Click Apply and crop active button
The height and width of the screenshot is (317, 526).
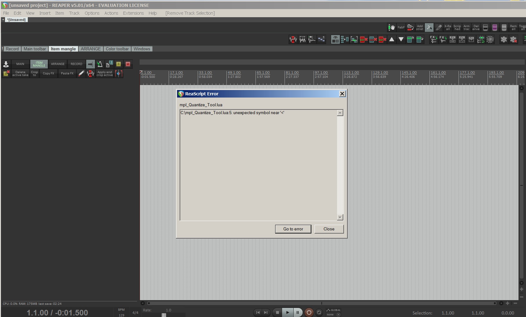[105, 73]
